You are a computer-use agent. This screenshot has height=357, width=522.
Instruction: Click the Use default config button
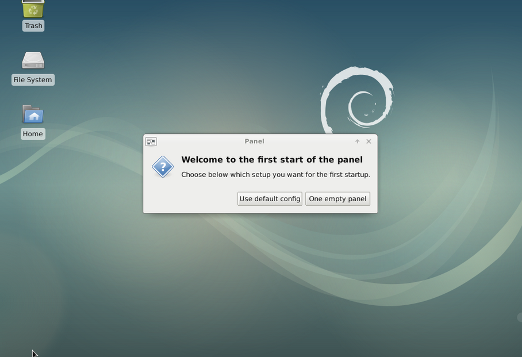[270, 199]
